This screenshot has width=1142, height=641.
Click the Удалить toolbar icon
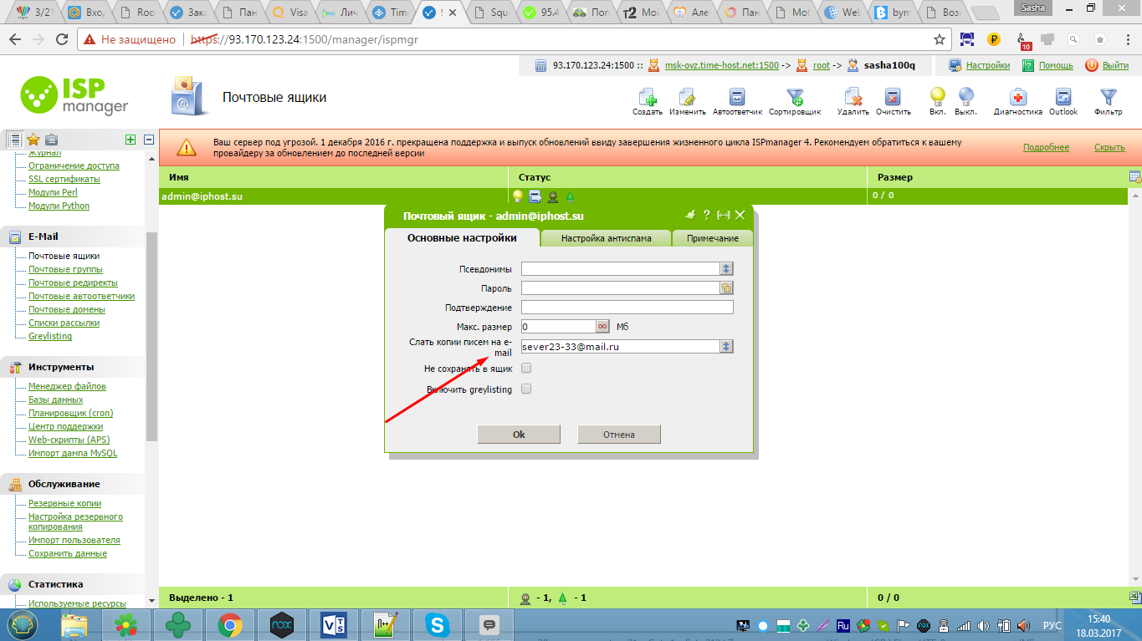(853, 97)
